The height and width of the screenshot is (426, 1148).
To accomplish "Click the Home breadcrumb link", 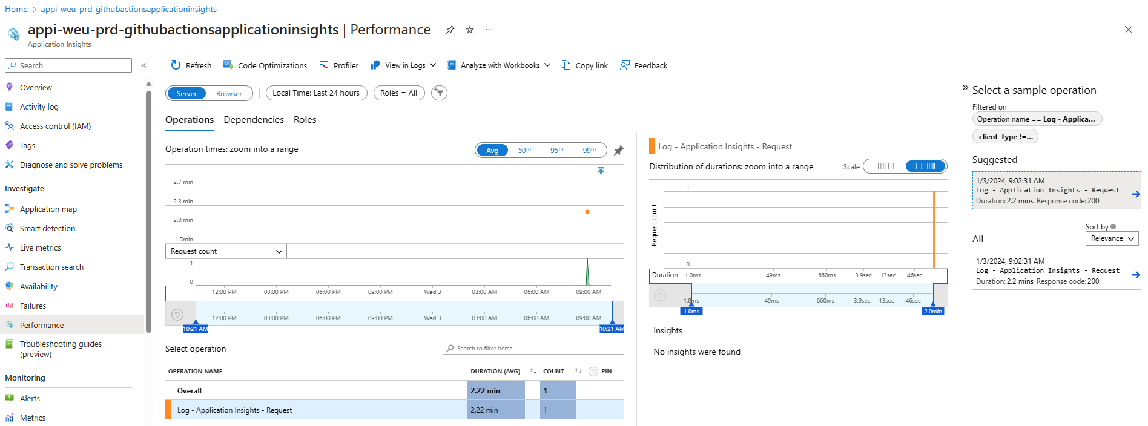I will click(16, 9).
